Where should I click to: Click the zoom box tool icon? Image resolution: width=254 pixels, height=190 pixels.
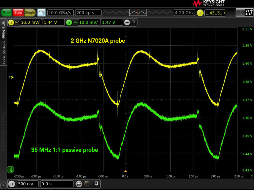click(240, 13)
